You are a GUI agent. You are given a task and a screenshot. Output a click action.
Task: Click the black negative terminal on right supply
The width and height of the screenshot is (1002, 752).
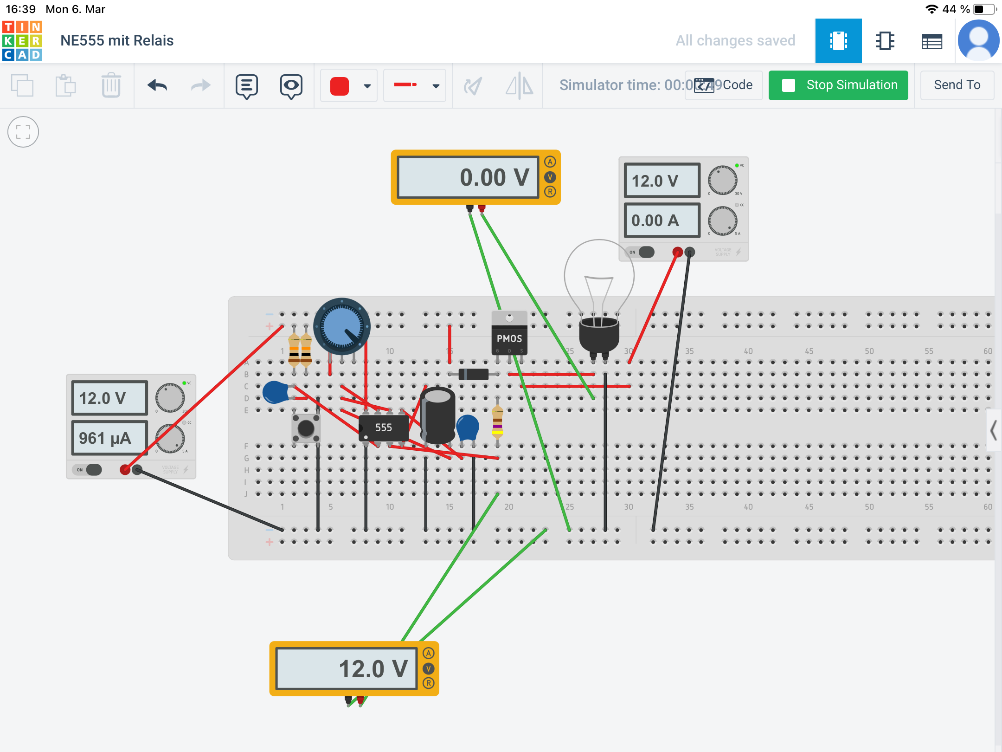click(690, 252)
